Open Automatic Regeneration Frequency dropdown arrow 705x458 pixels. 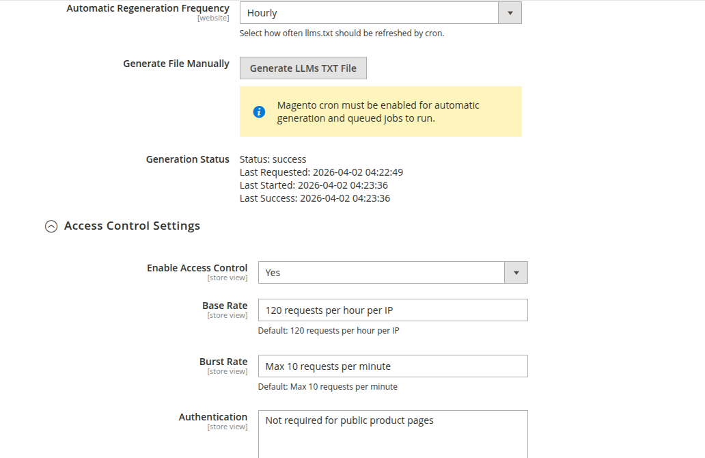[510, 13]
